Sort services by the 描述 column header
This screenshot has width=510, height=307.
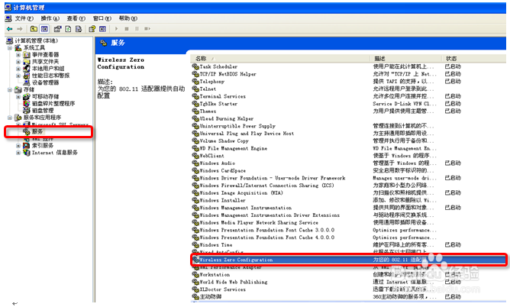pos(406,59)
